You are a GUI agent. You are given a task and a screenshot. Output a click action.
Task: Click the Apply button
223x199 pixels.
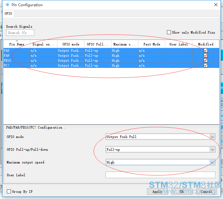click(157, 192)
